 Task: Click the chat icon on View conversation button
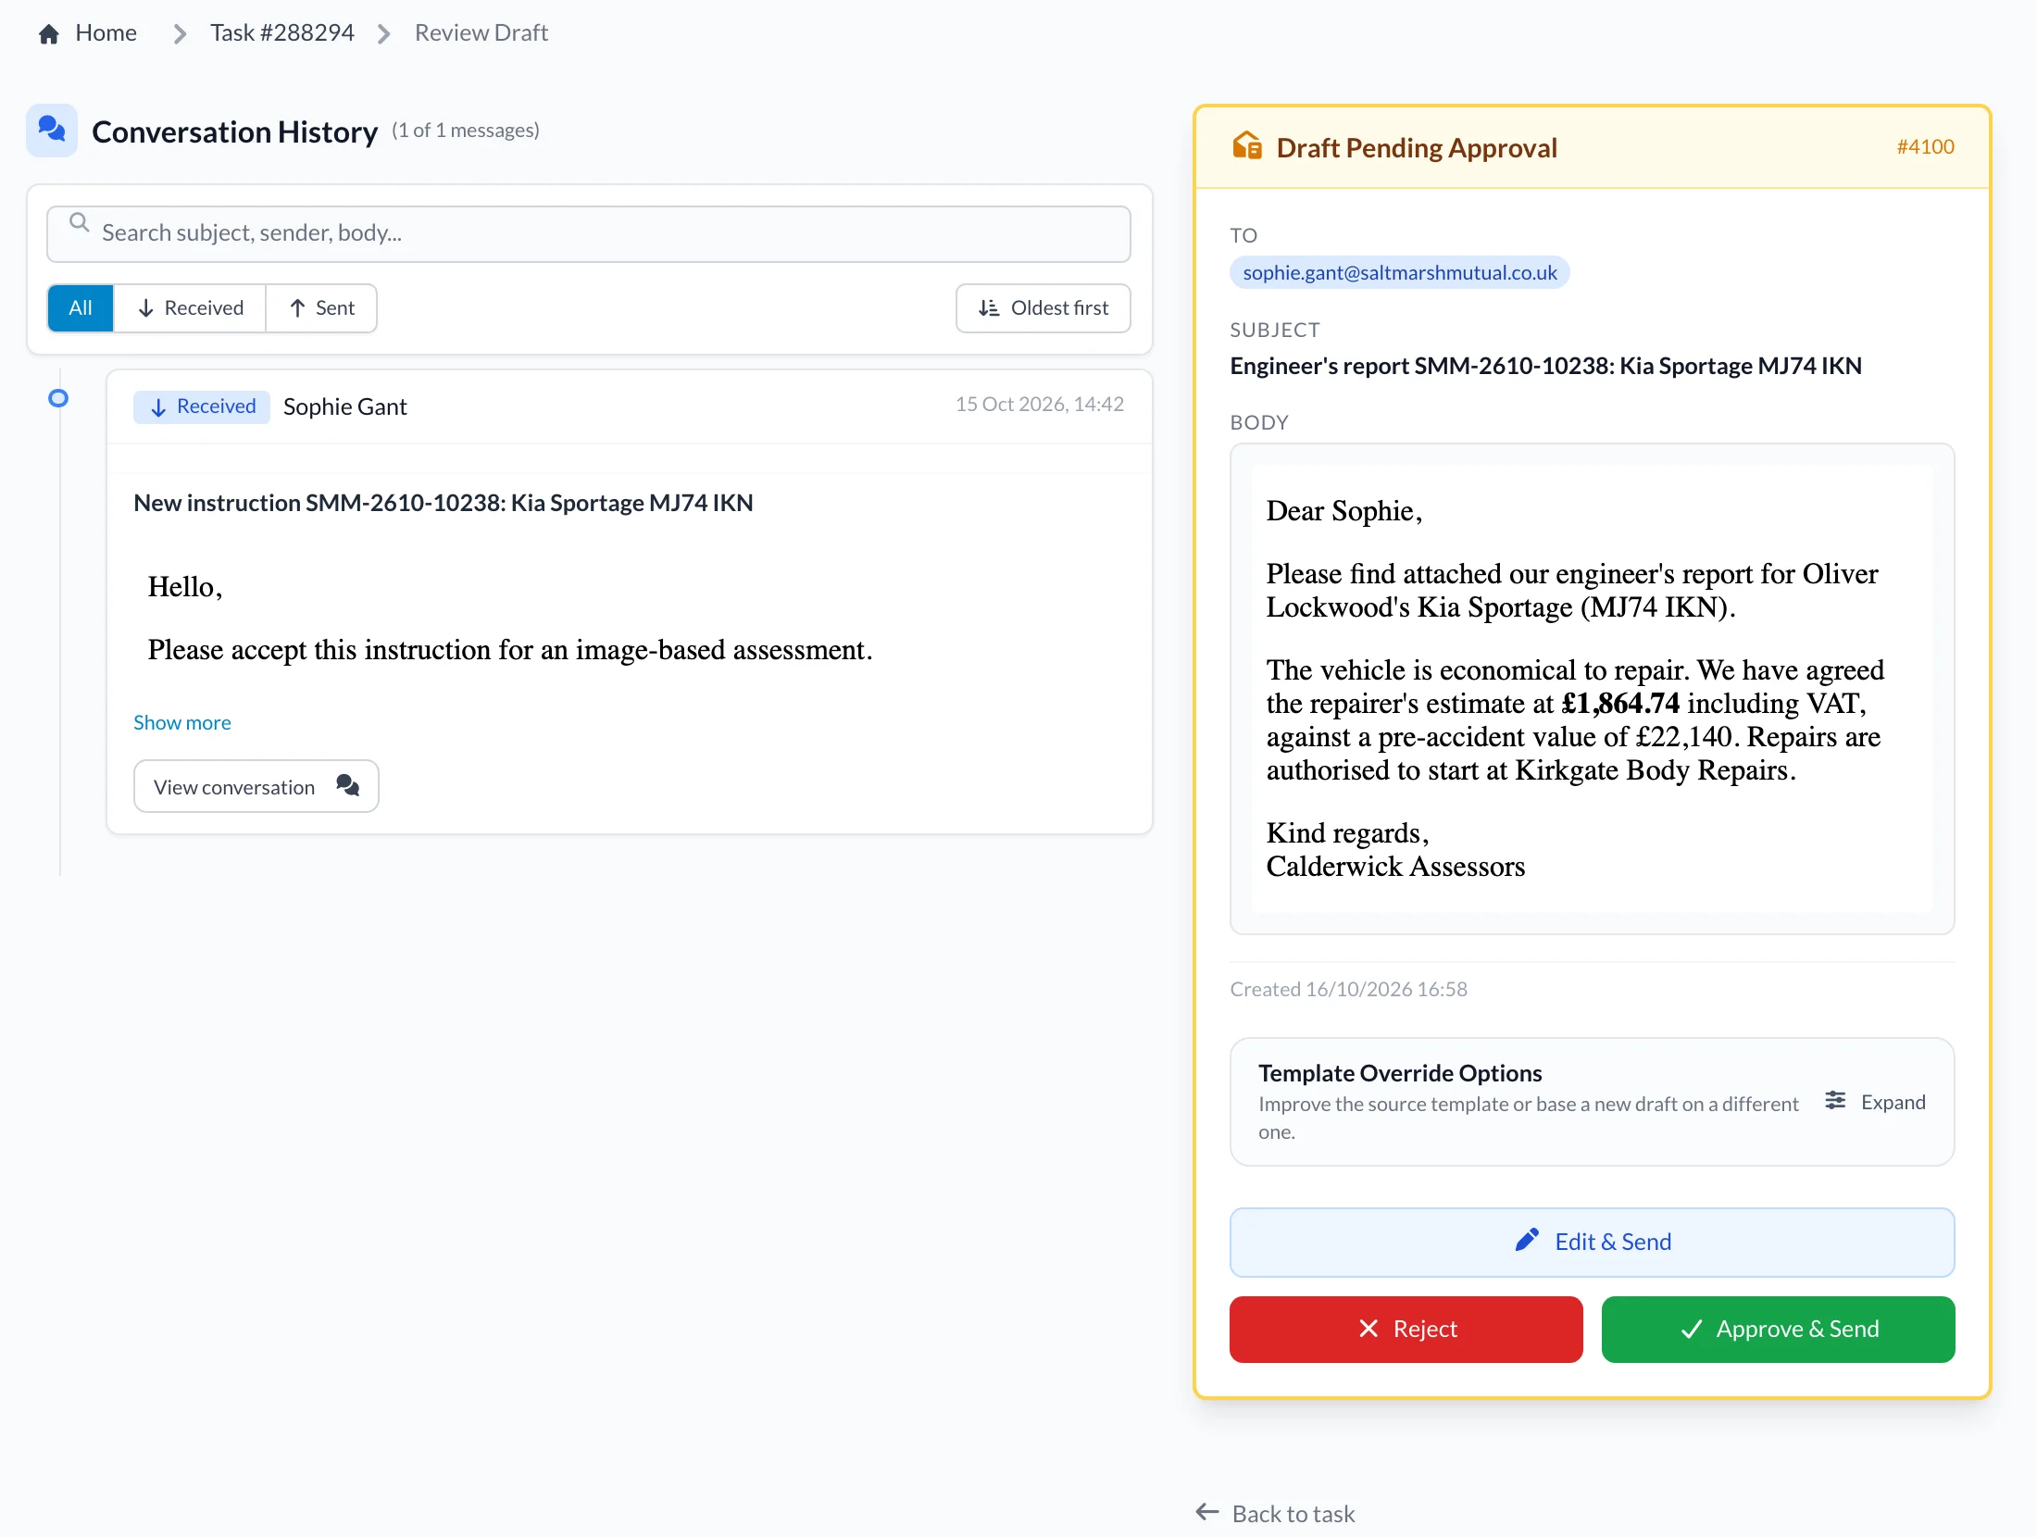coord(348,785)
